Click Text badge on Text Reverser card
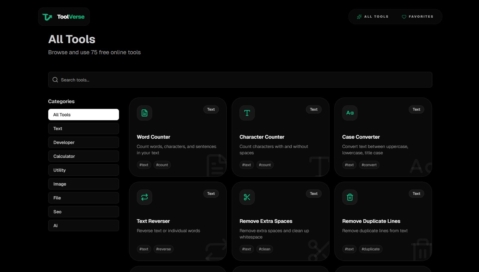This screenshot has height=272, width=479. tap(211, 194)
